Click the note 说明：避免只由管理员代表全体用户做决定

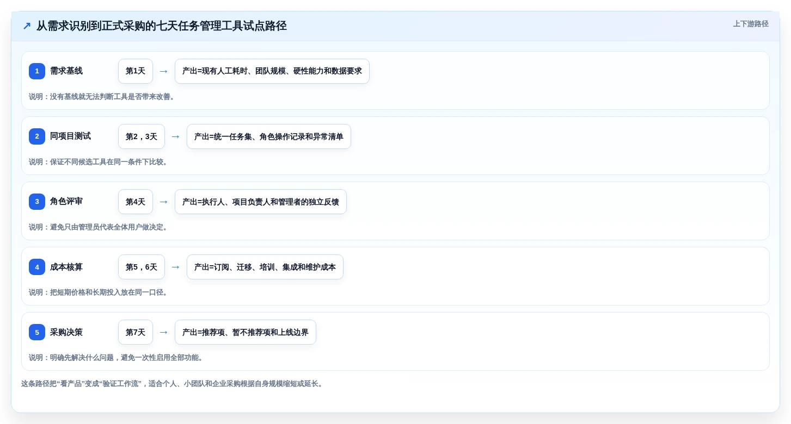(x=100, y=227)
